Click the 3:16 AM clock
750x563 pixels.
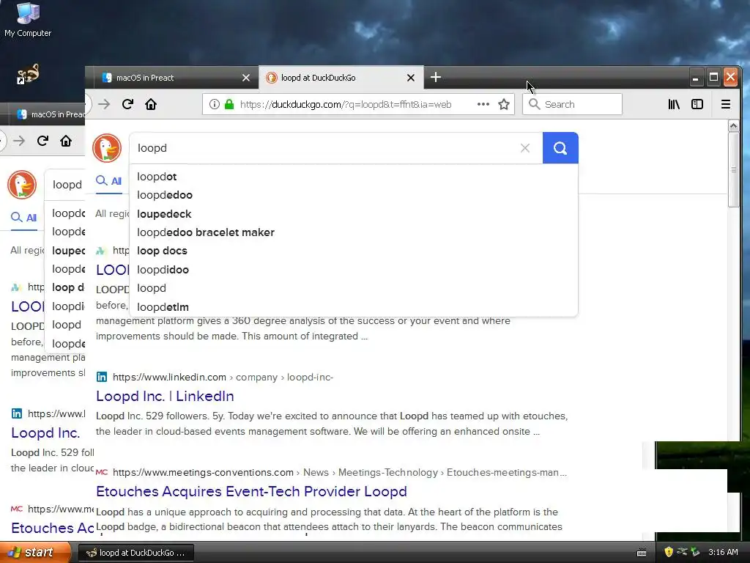click(x=723, y=552)
